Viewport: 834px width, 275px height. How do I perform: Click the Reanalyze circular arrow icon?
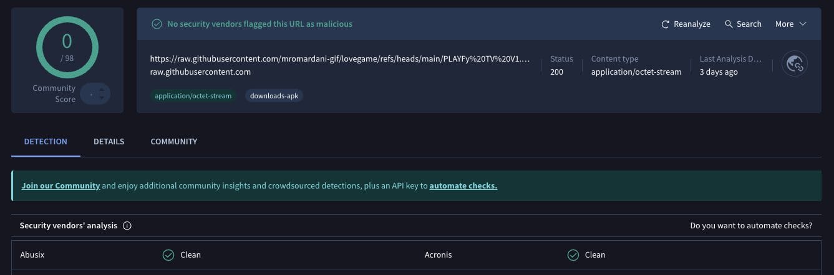666,24
